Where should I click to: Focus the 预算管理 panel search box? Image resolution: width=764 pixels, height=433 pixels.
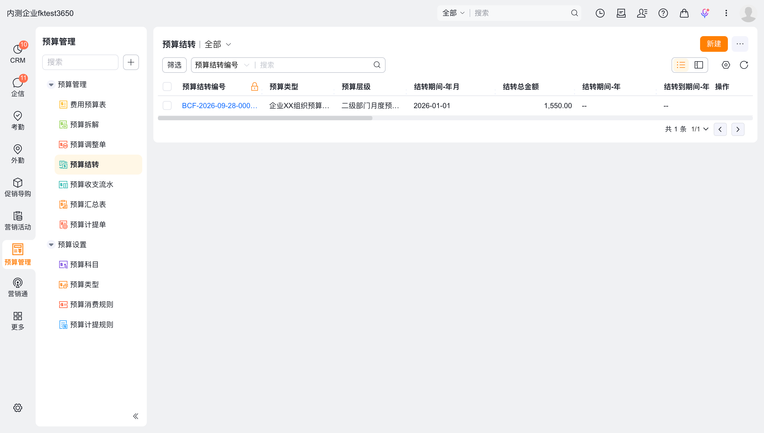(x=80, y=62)
